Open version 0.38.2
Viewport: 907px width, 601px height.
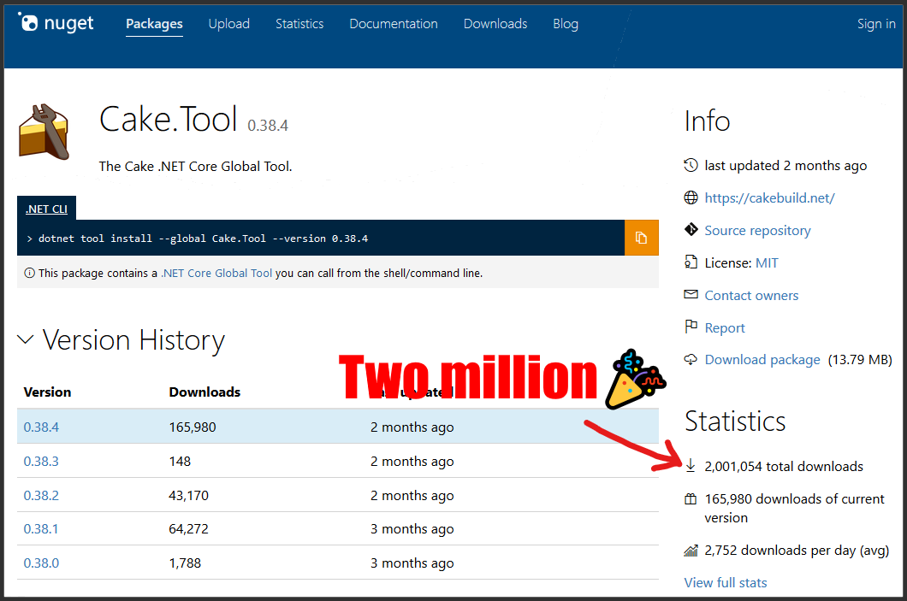point(41,495)
